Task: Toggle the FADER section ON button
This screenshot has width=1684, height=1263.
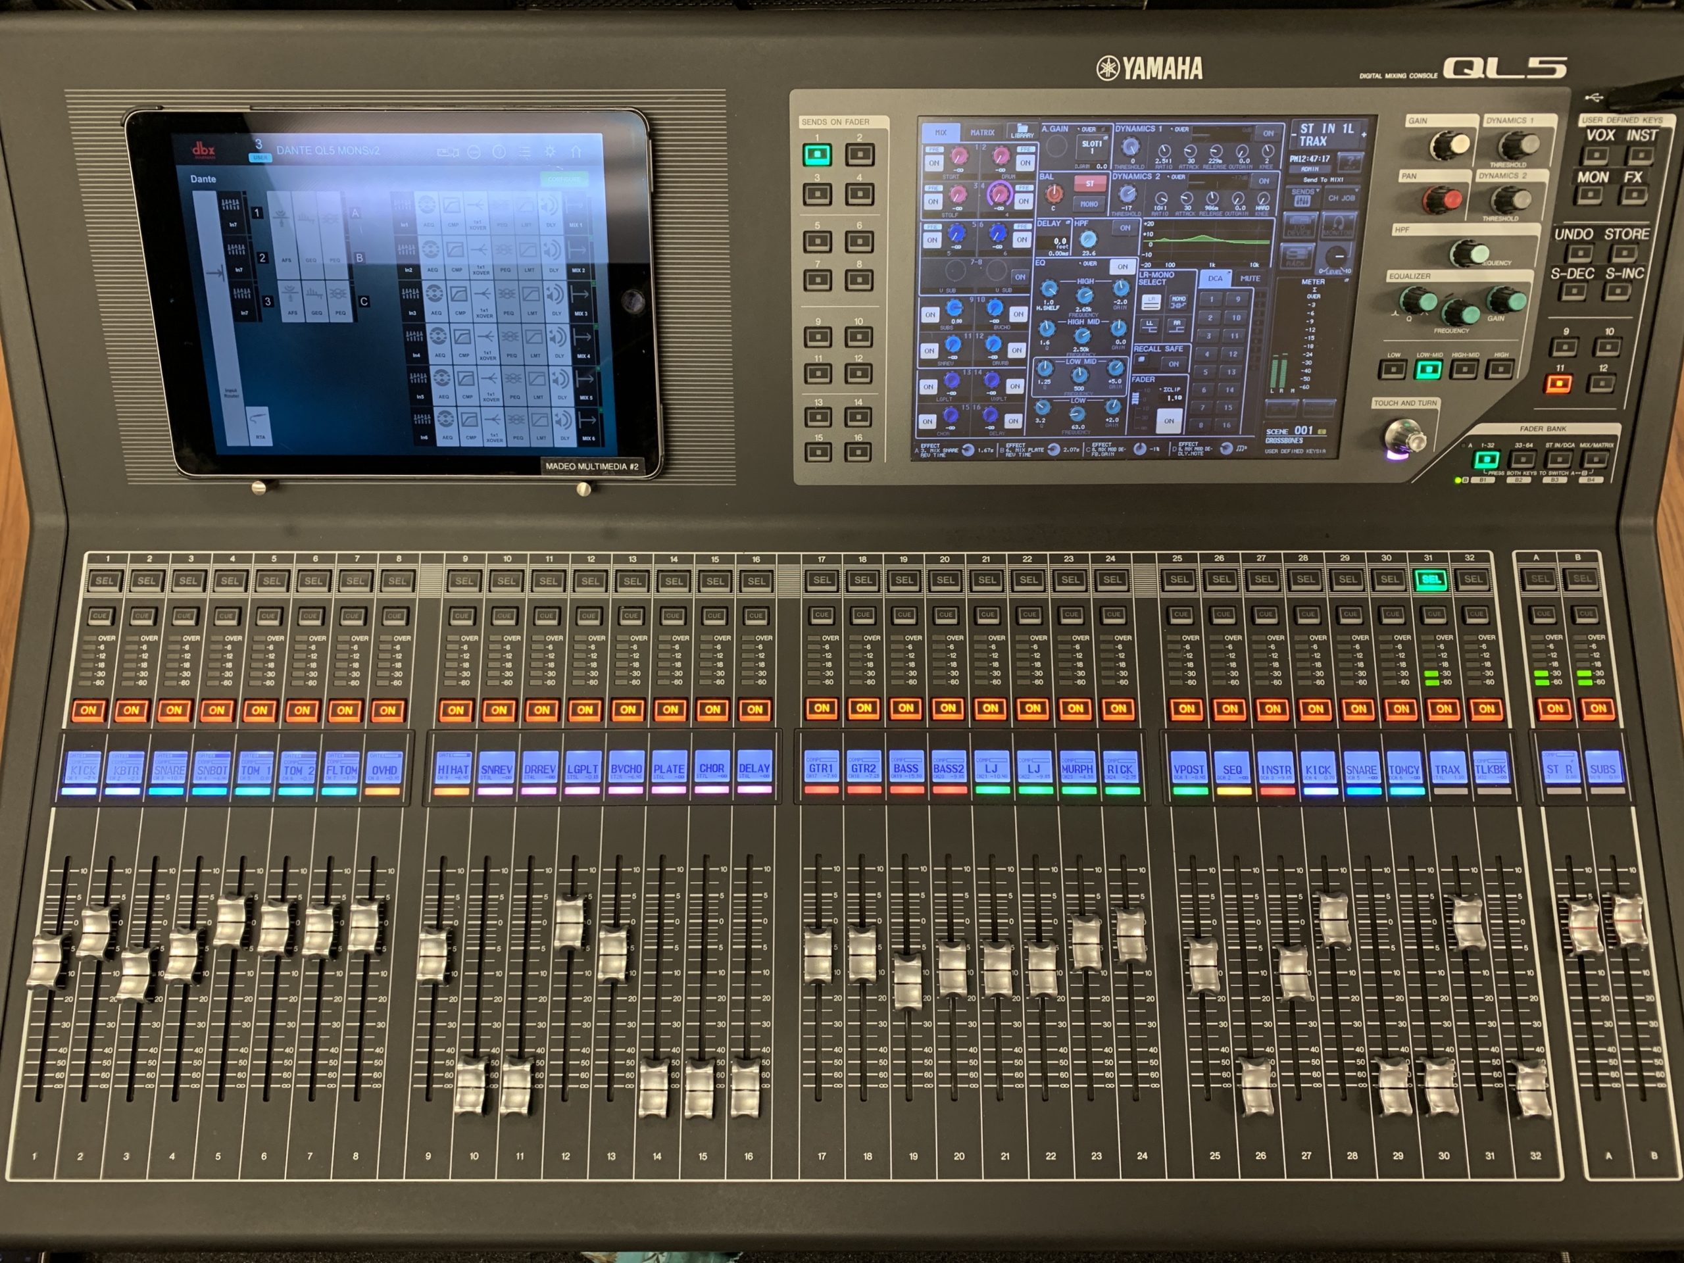Action: 1168,420
